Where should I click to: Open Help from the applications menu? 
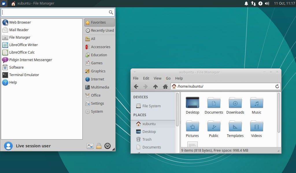pyautogui.click(x=12, y=82)
